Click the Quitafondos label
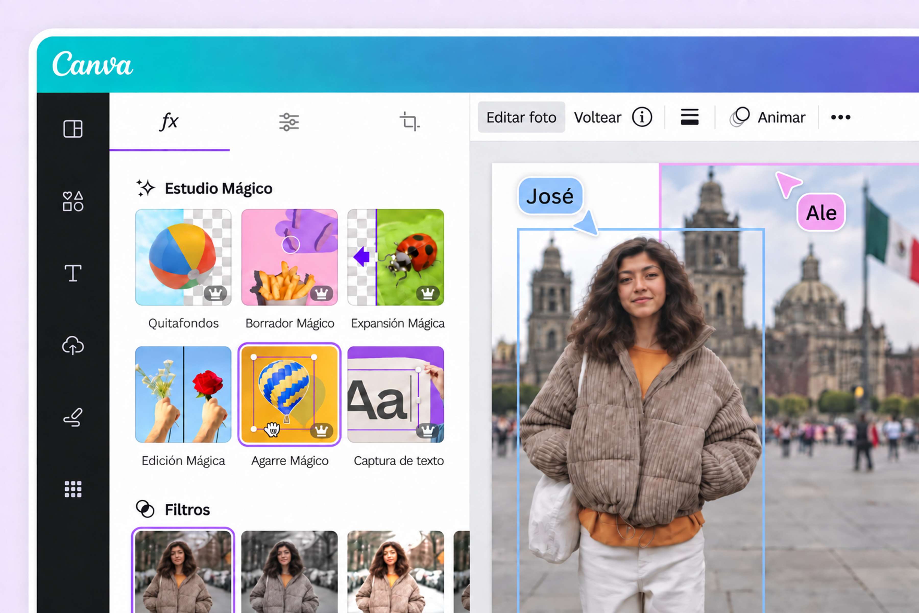The width and height of the screenshot is (919, 613). click(183, 323)
